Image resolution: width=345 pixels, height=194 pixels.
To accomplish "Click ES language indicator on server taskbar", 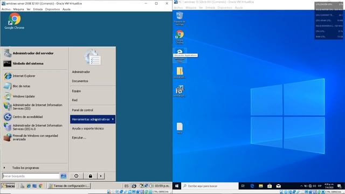I will pos(127,186).
